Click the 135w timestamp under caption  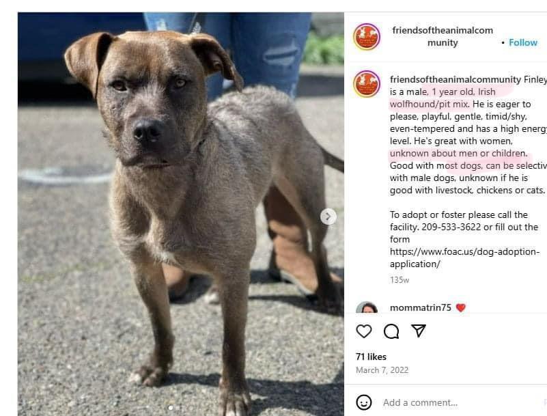[x=399, y=280]
